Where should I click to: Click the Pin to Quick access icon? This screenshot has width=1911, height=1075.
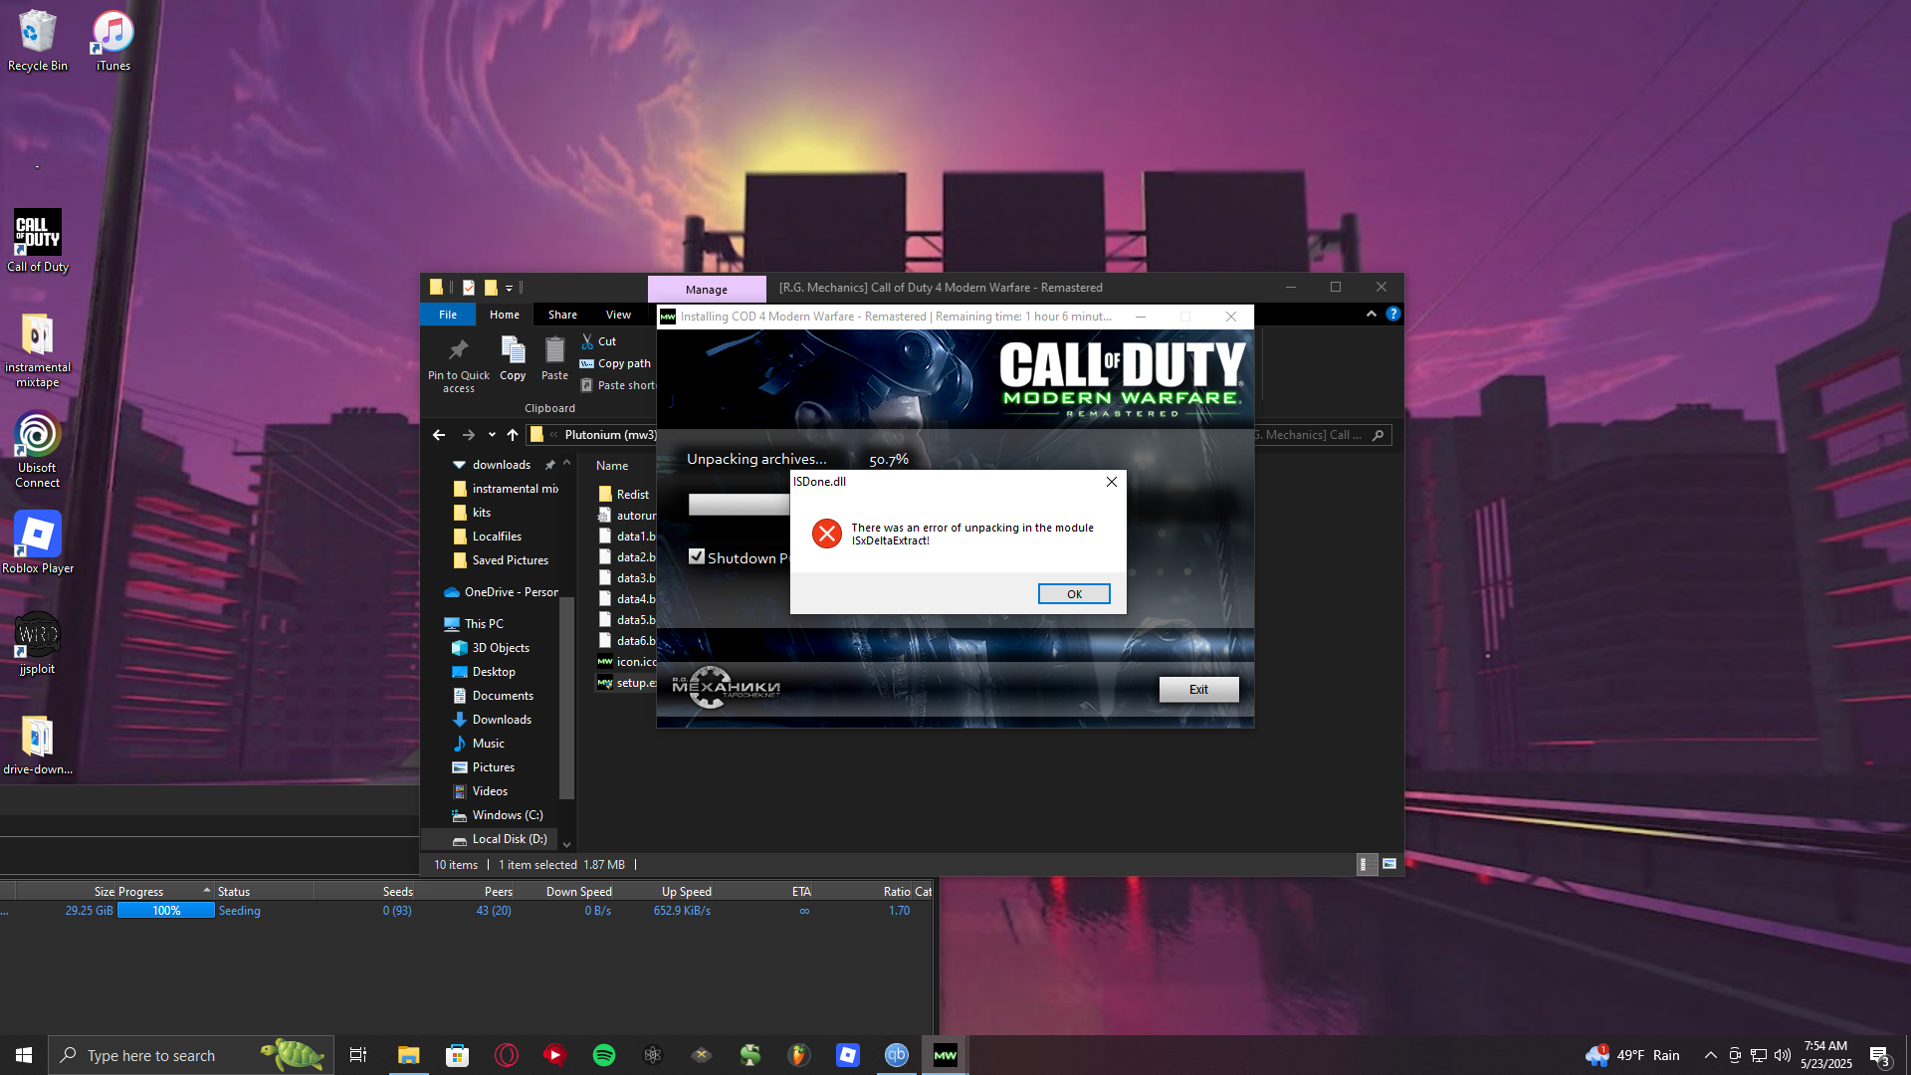(458, 350)
